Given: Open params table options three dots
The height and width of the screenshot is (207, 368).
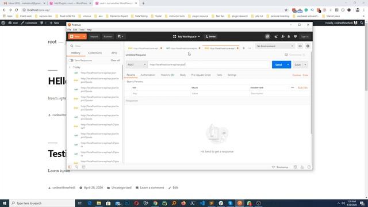Looking at the screenshot, I should tap(293, 87).
